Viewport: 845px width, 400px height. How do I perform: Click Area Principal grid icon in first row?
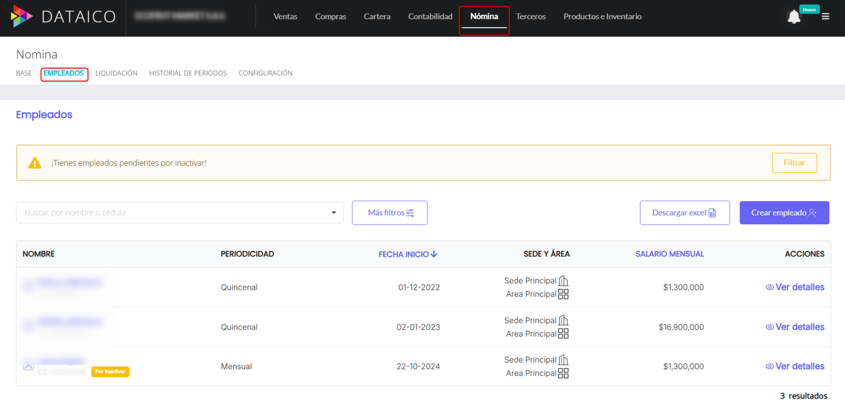563,294
